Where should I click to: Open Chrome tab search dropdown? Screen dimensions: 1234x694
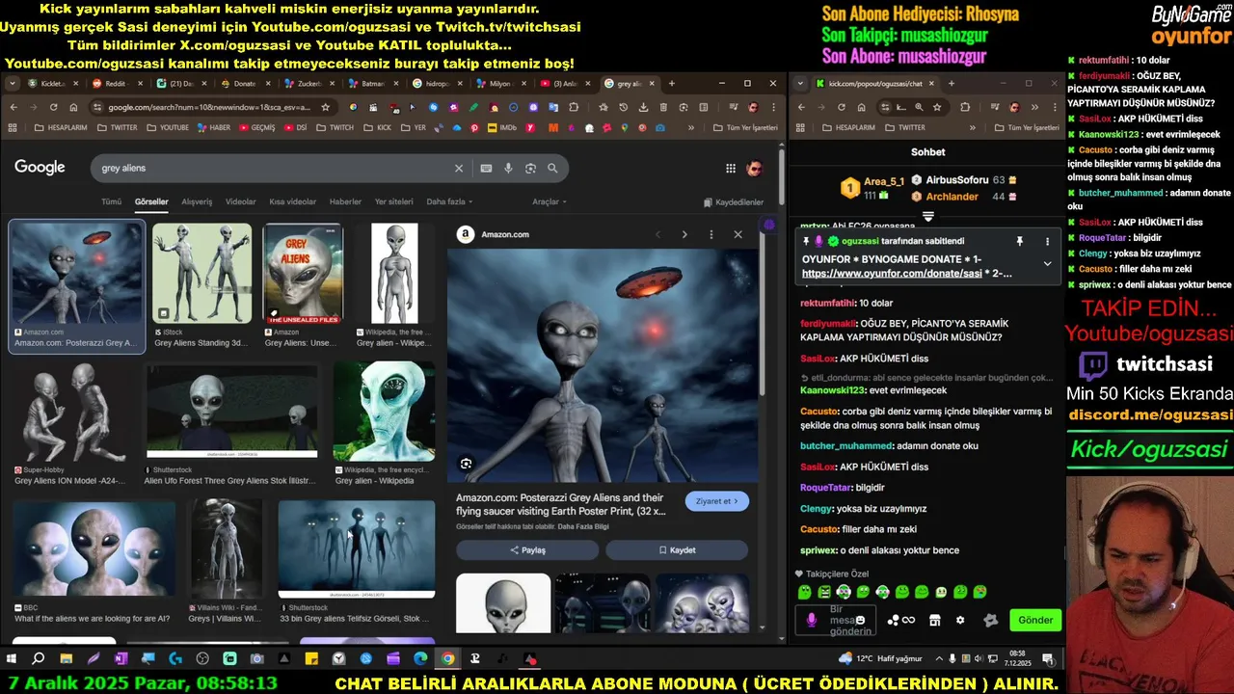(13, 84)
